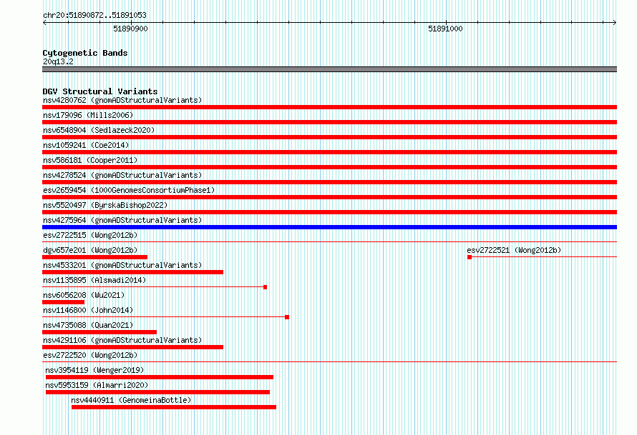Image resolution: width=637 pixels, height=435 pixels.
Task: Select the esv2722521 (Wong2012b) label
Action: coord(514,250)
